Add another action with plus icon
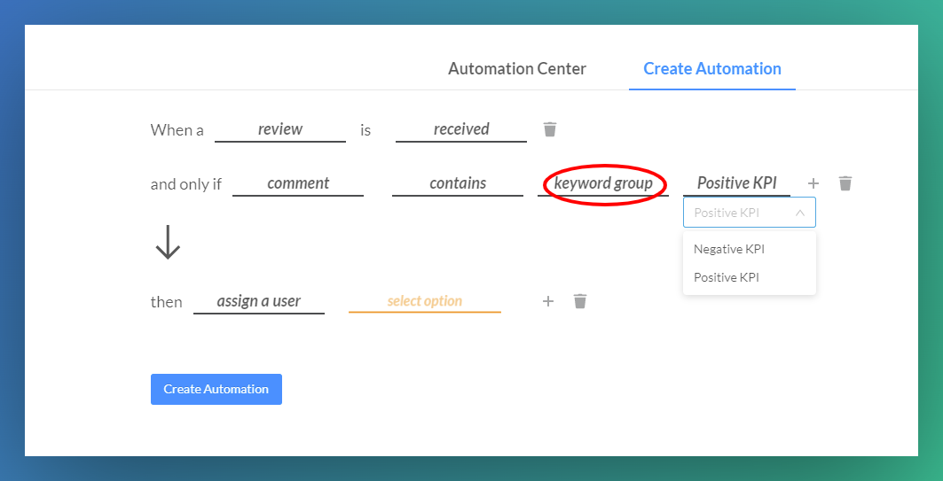The image size is (943, 481). (548, 301)
